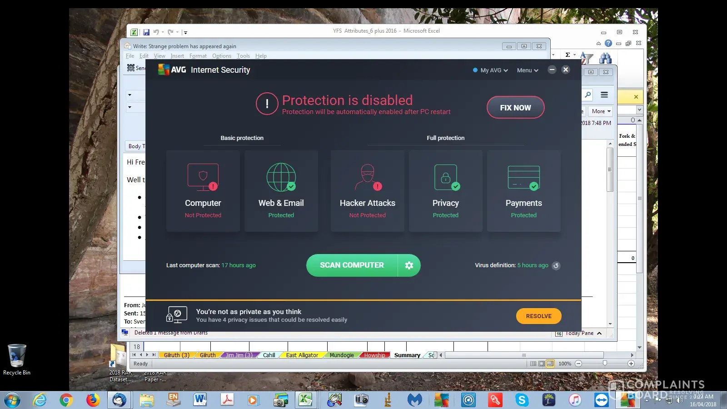
Task: Close the yellow notification bar in Thunderbird
Action: pos(636,97)
